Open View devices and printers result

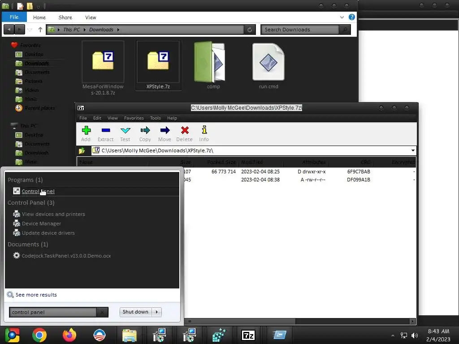pos(53,214)
